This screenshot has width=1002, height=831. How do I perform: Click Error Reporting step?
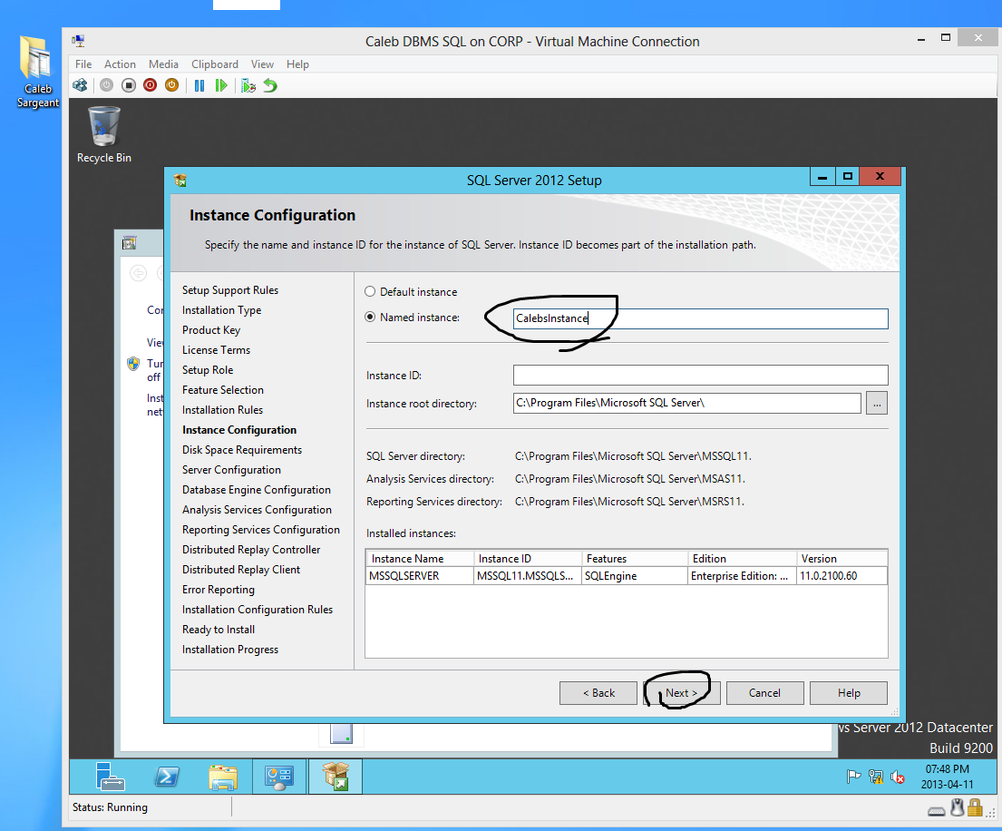click(x=218, y=590)
